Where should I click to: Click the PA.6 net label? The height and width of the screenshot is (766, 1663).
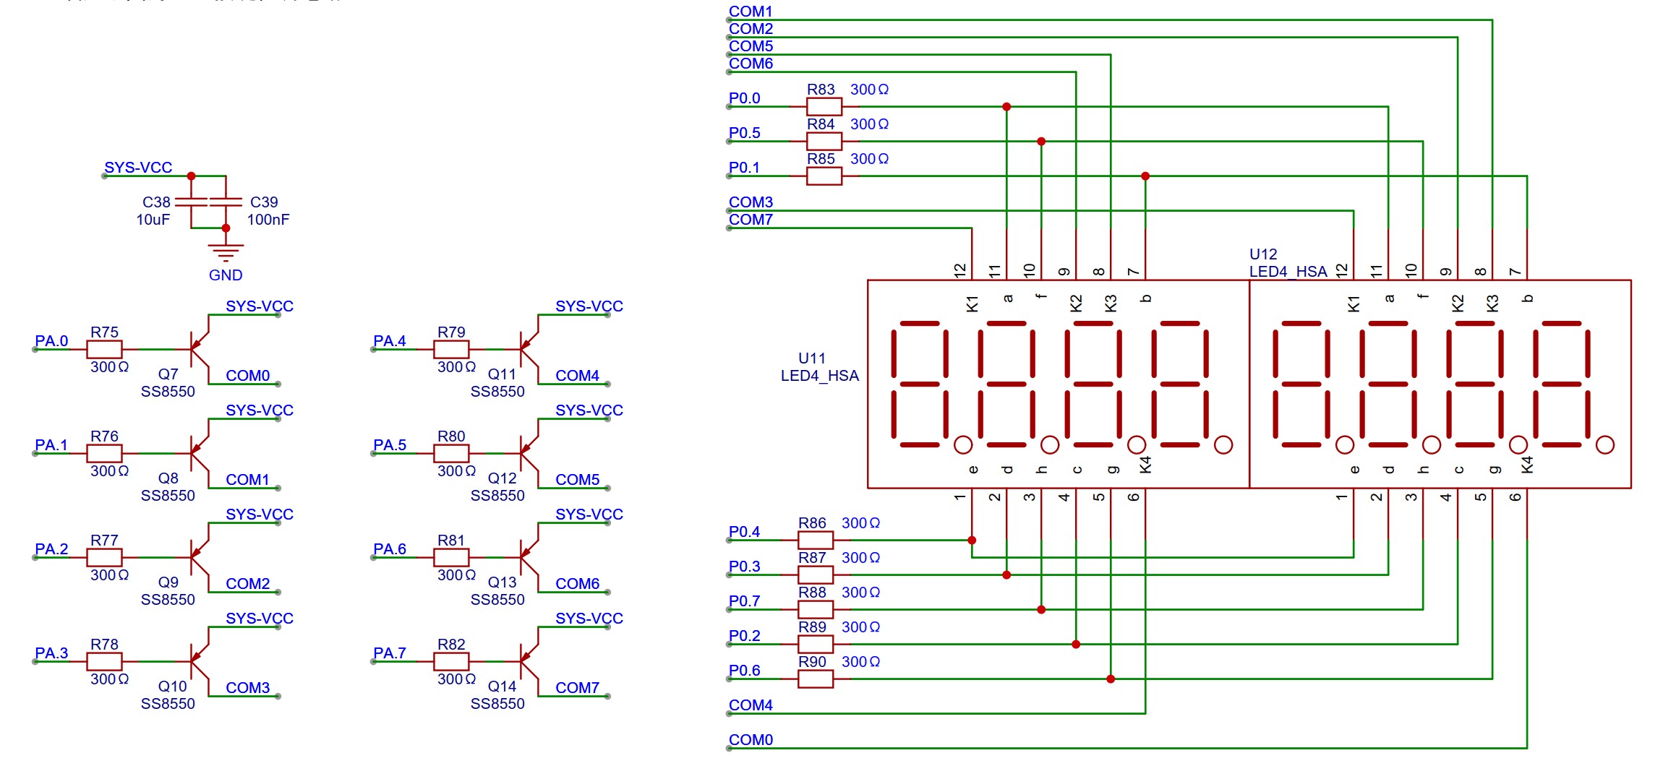pos(390,548)
